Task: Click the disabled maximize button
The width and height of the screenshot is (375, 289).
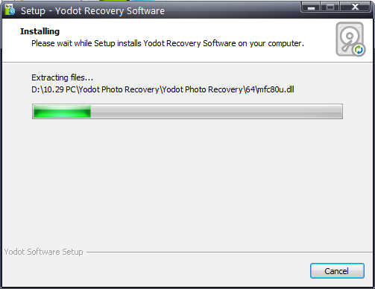Action: (330, 7)
